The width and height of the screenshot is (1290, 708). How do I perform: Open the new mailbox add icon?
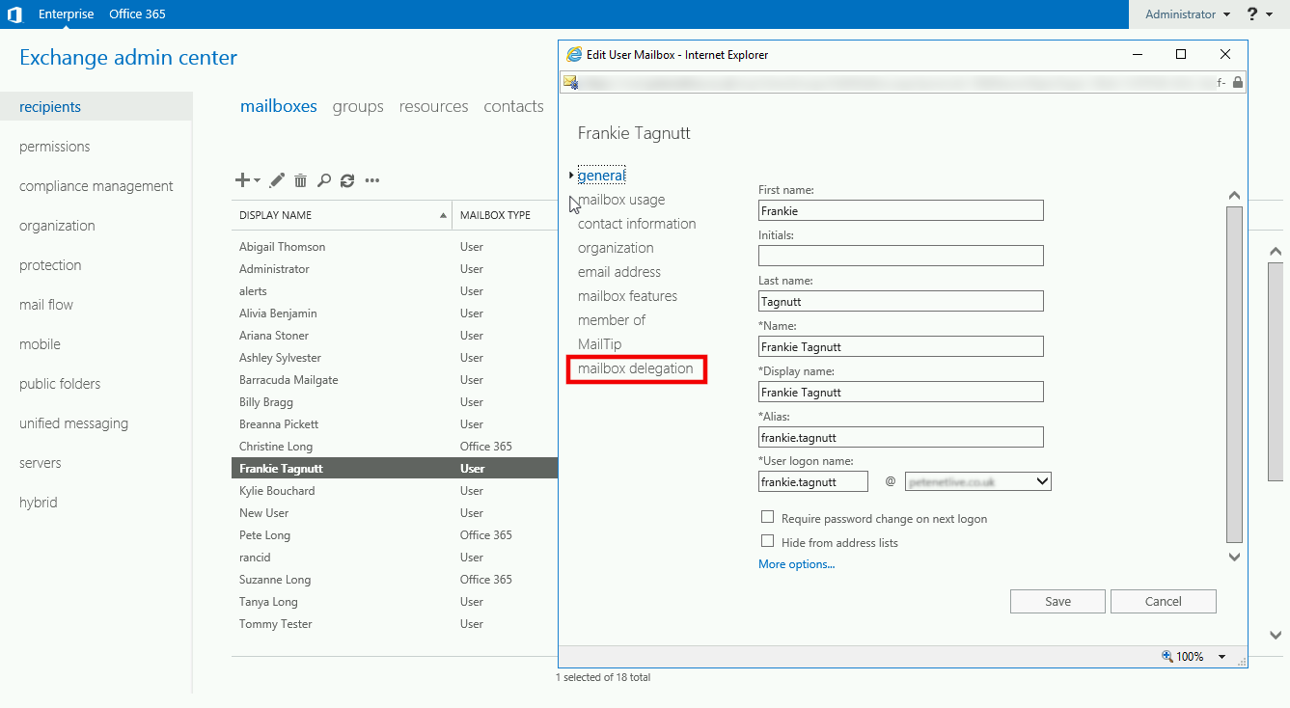(241, 180)
